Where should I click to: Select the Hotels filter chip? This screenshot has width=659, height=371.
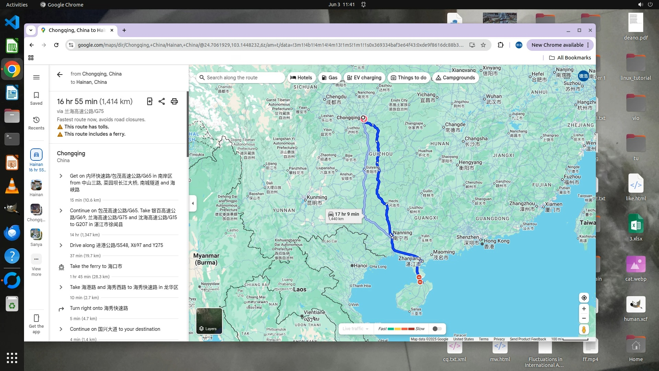pyautogui.click(x=301, y=78)
